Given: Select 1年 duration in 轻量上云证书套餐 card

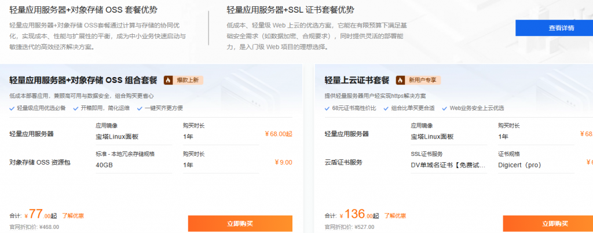Looking at the screenshot, I should [x=536, y=137].
